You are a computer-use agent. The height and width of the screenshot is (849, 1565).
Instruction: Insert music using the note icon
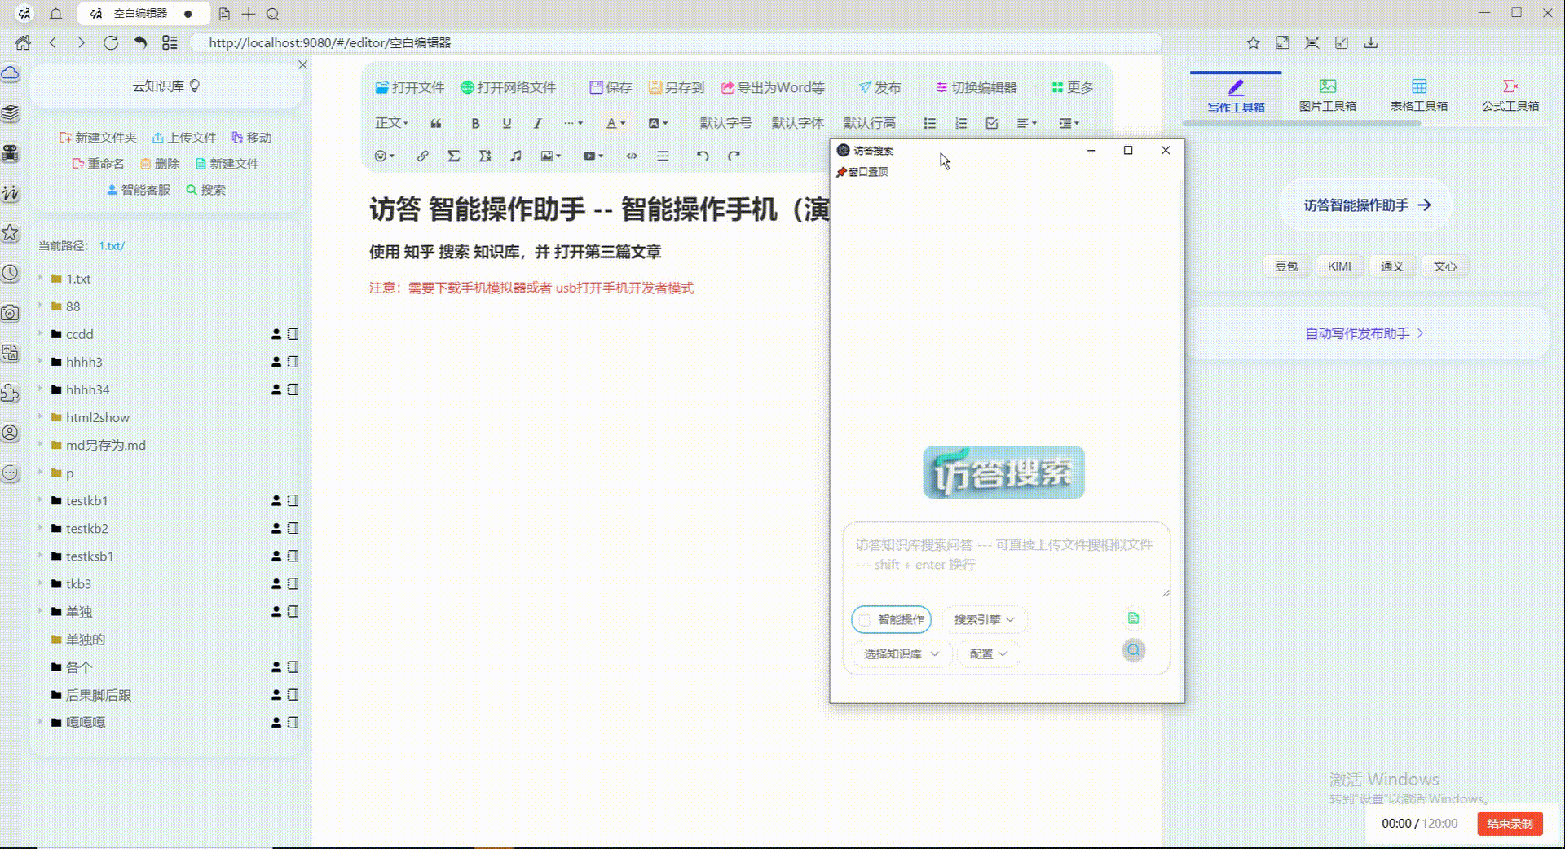point(516,156)
